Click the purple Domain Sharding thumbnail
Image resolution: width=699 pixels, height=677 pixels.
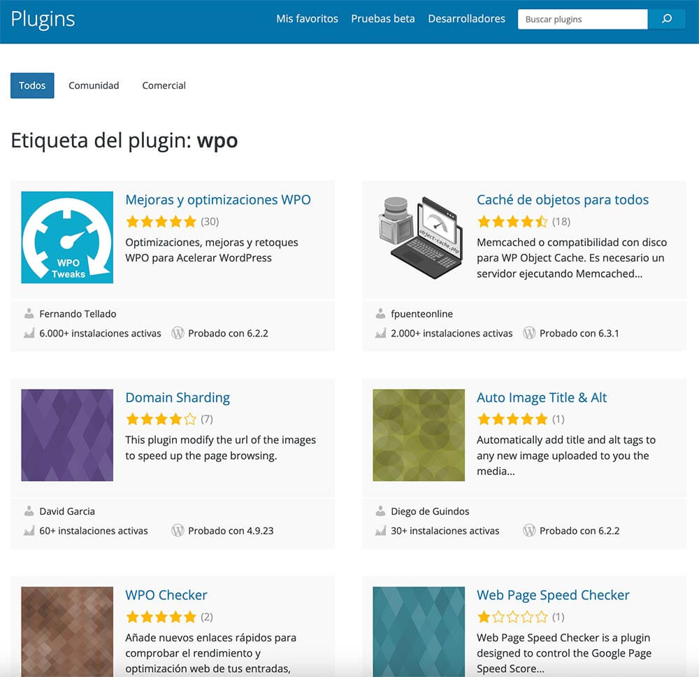[x=67, y=435]
